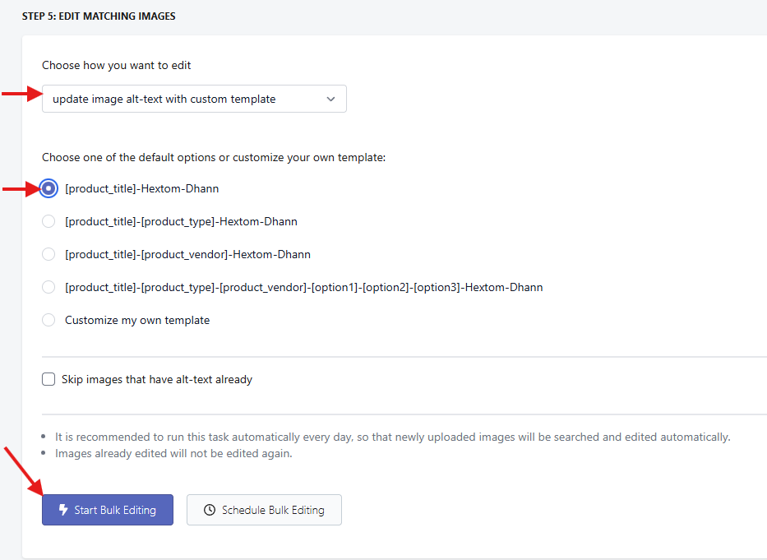
Task: Choose the [product_title]-[product_type]-Hextom-Dhann radio option
Action: pos(49,221)
